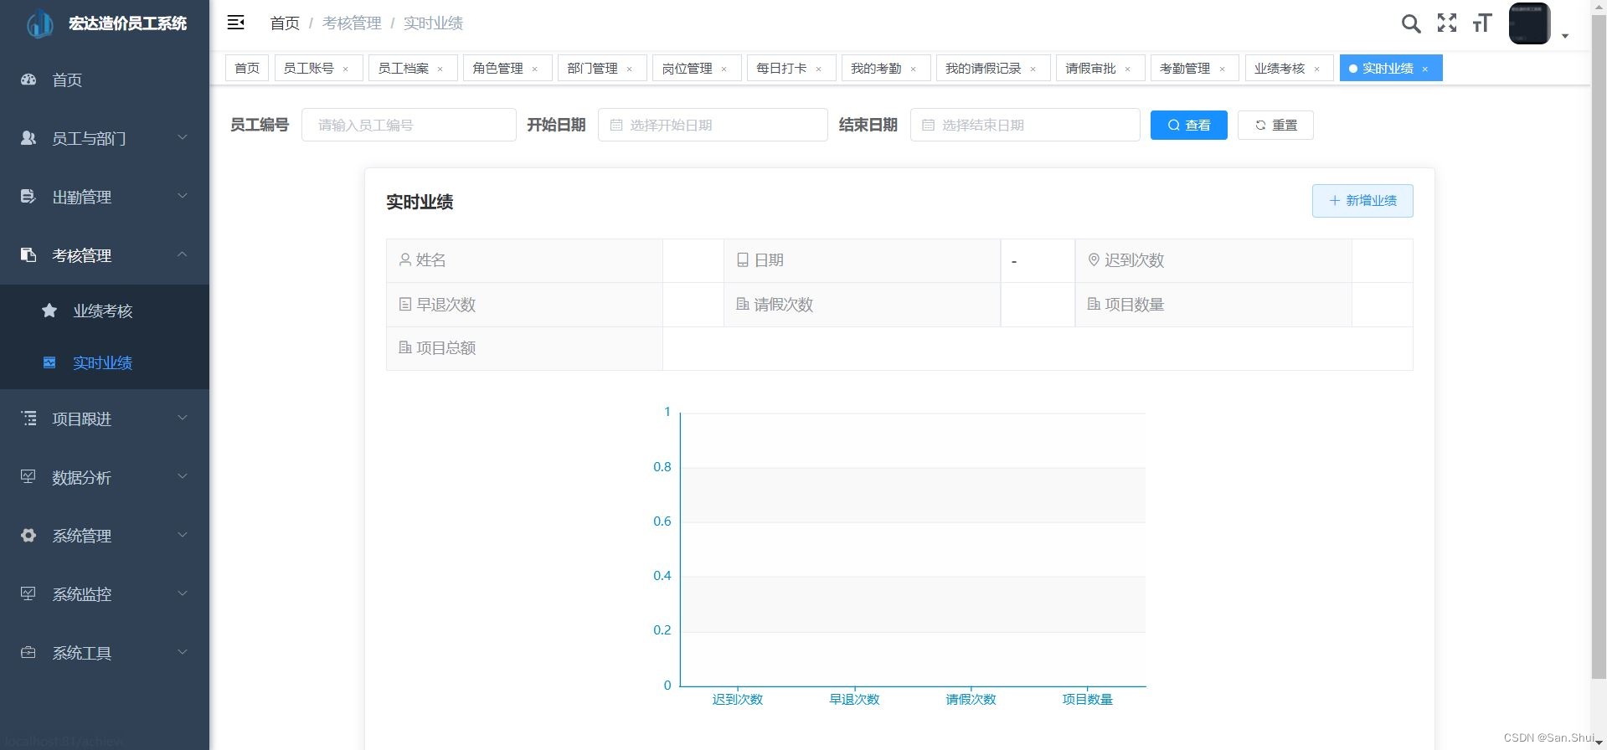Open 业绩考核 in the sidebar
1607x750 pixels.
click(104, 311)
